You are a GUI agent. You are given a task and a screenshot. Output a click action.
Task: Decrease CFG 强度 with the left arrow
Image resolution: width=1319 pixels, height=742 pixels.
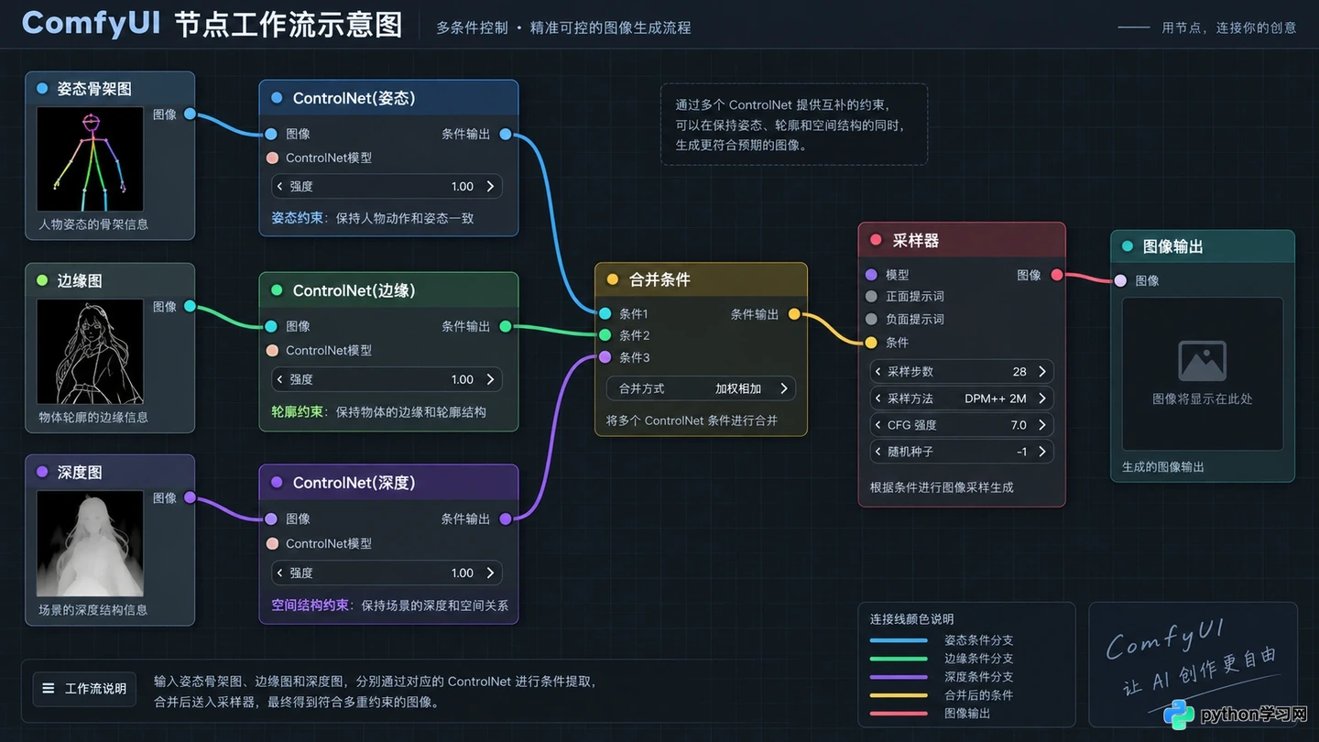pos(878,425)
